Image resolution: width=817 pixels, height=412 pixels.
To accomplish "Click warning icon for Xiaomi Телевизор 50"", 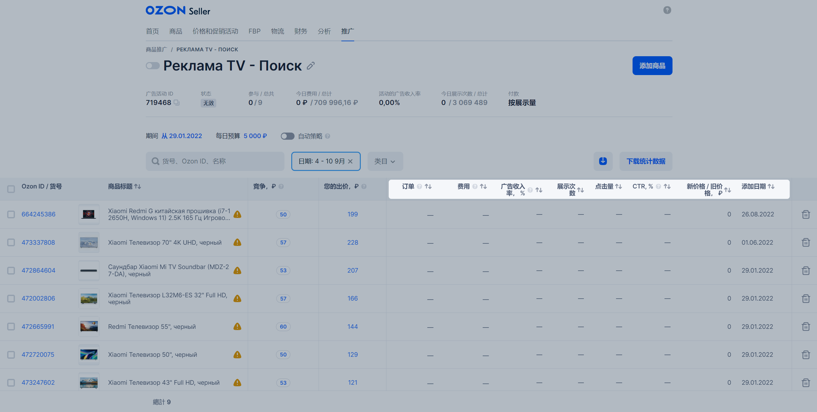I will point(237,354).
